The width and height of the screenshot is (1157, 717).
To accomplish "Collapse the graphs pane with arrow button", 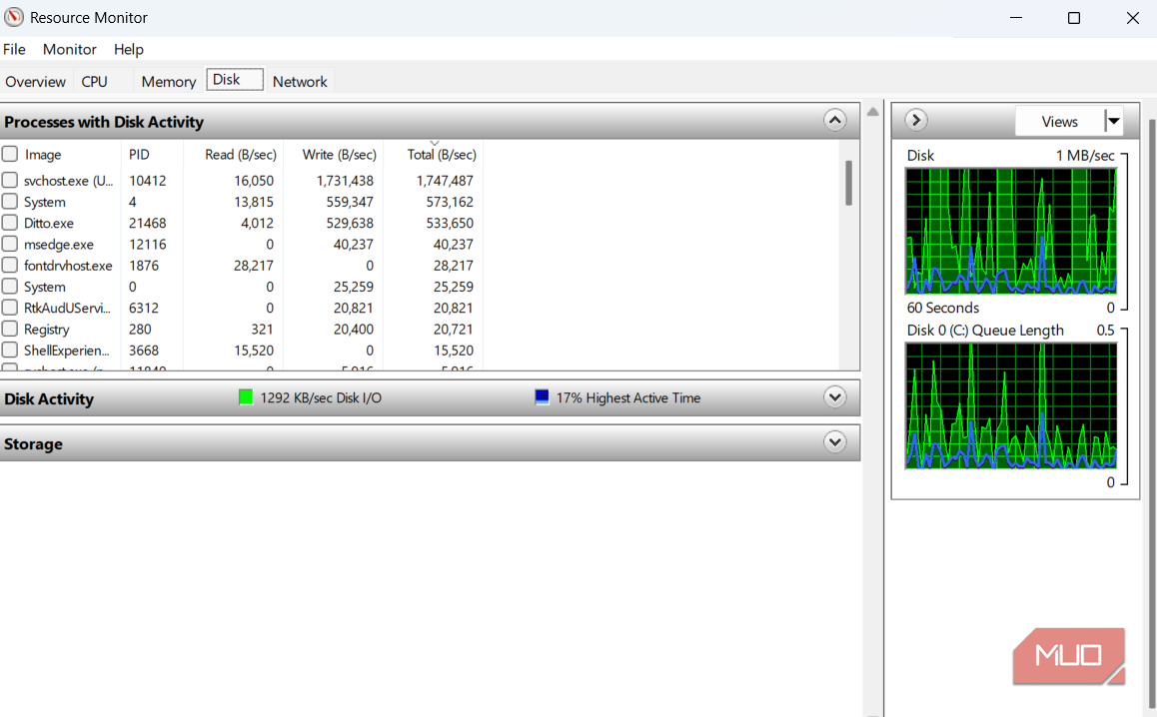I will point(916,120).
